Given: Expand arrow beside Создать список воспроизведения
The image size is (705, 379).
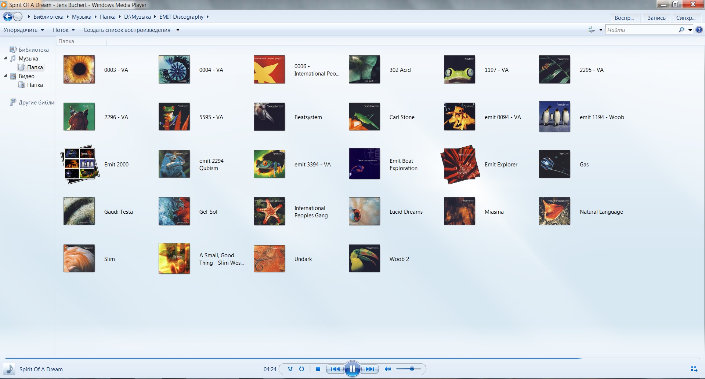Looking at the screenshot, I should click(178, 30).
